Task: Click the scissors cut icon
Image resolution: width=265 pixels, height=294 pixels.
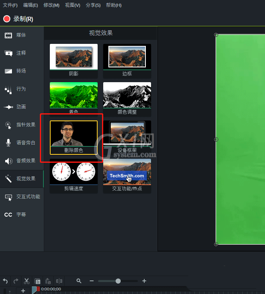Action: (x=27, y=281)
